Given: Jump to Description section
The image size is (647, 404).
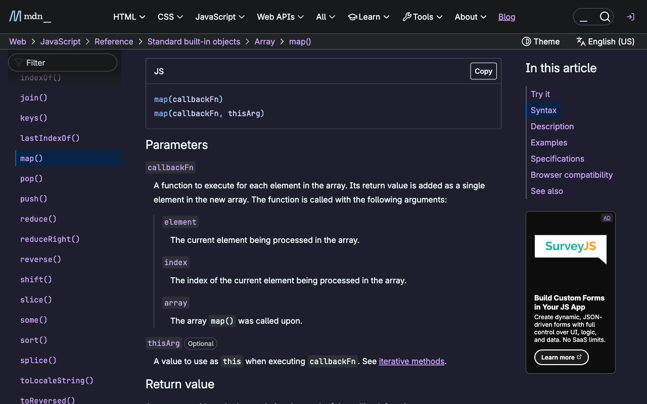Looking at the screenshot, I should tap(552, 126).
